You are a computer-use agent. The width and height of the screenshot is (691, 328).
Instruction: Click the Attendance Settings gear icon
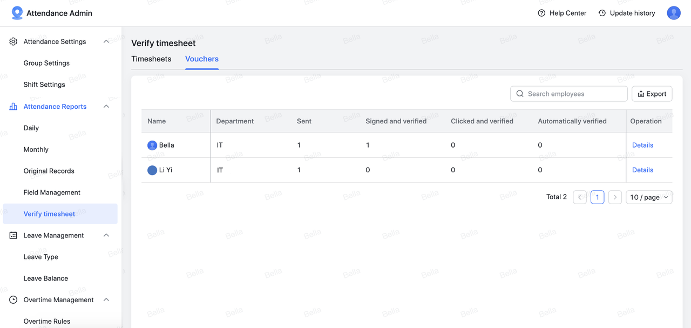(13, 41)
